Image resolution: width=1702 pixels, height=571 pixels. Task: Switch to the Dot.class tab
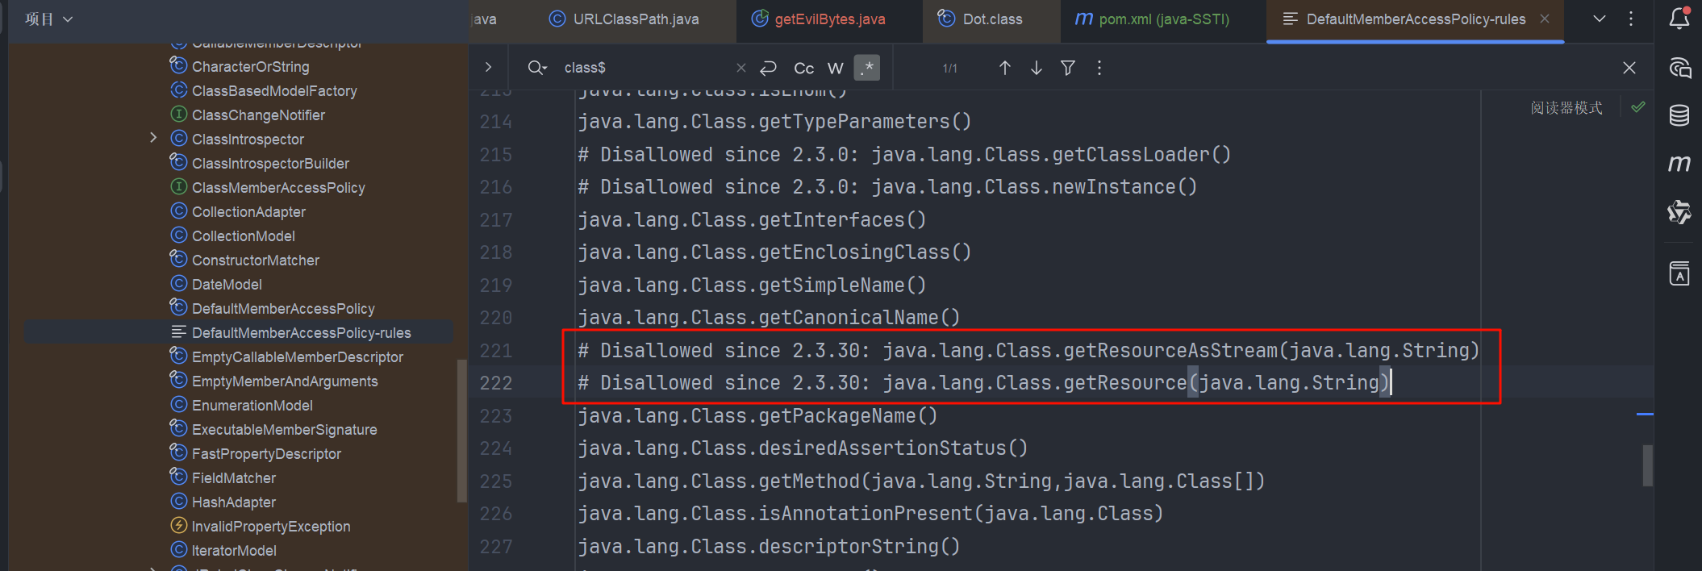coord(980,19)
